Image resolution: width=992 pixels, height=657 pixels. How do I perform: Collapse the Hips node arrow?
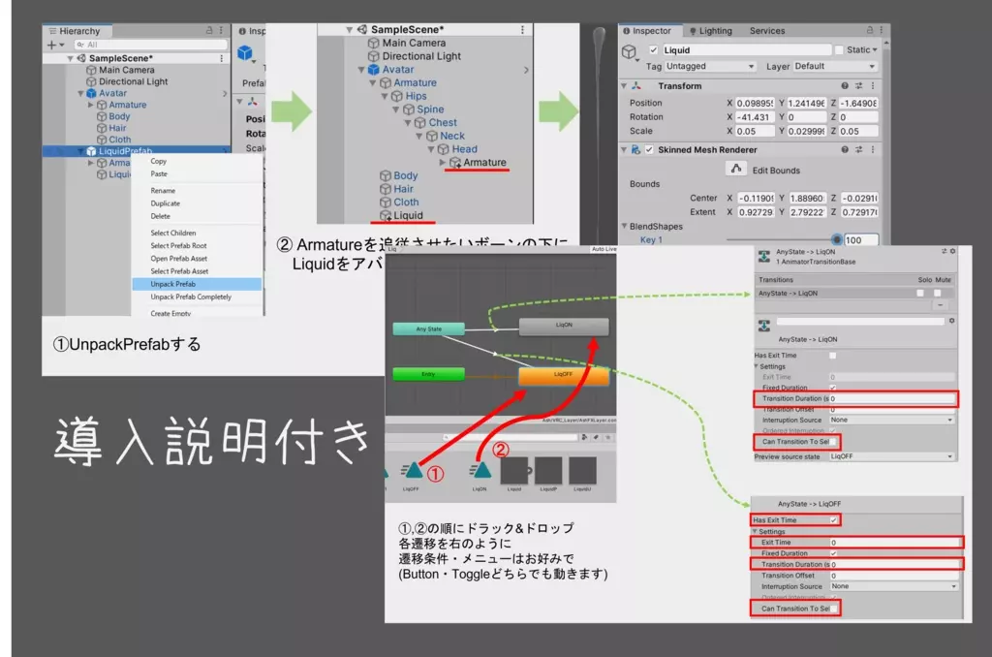coord(384,96)
